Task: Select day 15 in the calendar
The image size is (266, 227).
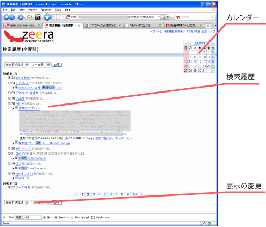Action: [x=195, y=62]
